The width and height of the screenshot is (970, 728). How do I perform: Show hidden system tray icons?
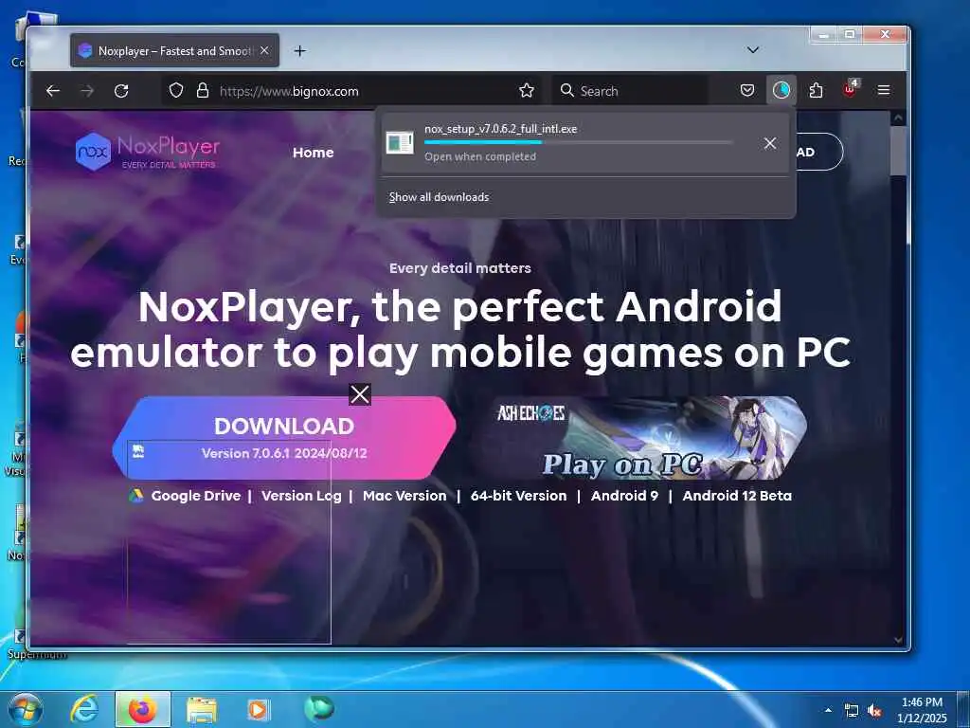828,710
